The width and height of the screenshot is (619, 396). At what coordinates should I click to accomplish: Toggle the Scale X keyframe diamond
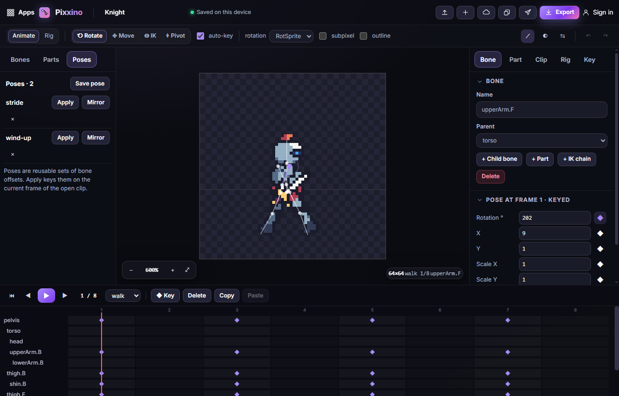600,264
